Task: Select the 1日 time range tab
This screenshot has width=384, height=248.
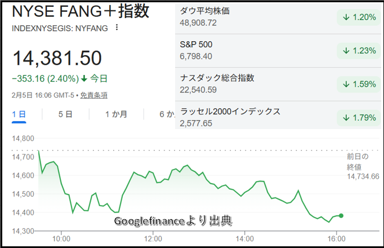Action: [19, 114]
